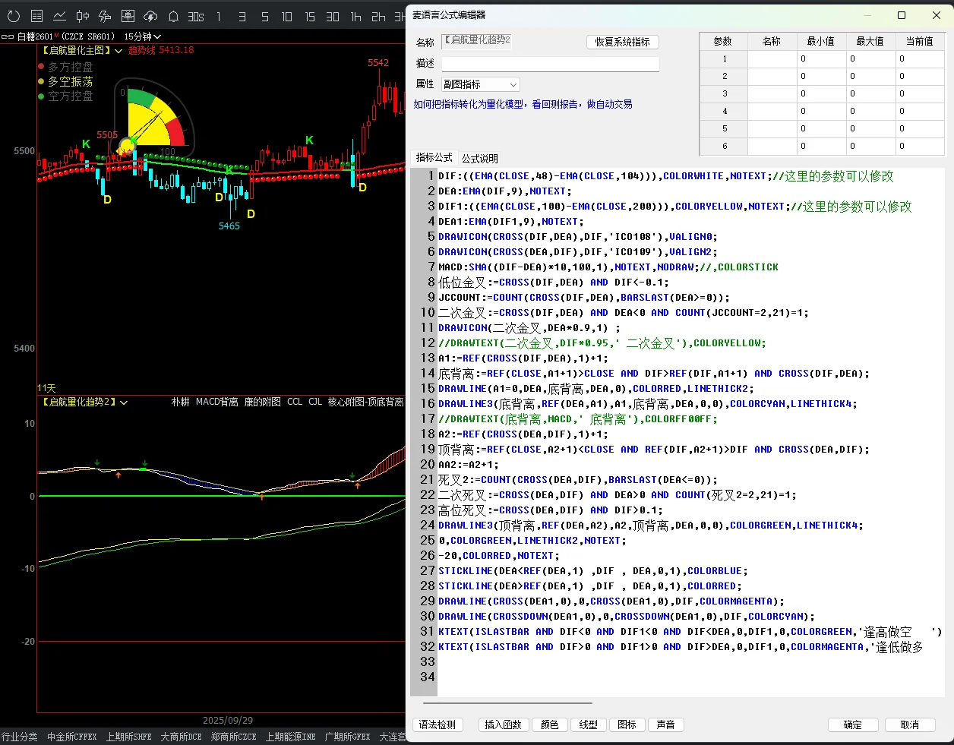Click the cloud lightning icon in toolbar

coord(150,16)
